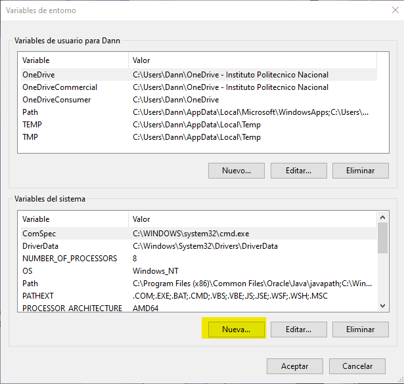
Task: Click the system list scroll up arrow
Action: [382, 217]
